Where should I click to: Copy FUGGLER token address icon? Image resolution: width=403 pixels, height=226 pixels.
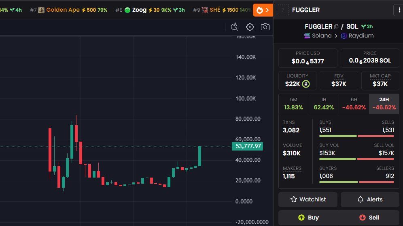336,27
